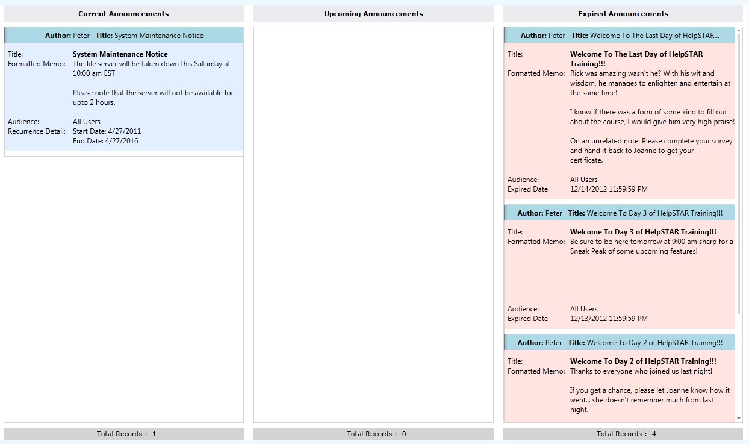Viewport: 749px width, 444px height.
Task: Click the let Joanne know how it went text
Action: point(650,400)
